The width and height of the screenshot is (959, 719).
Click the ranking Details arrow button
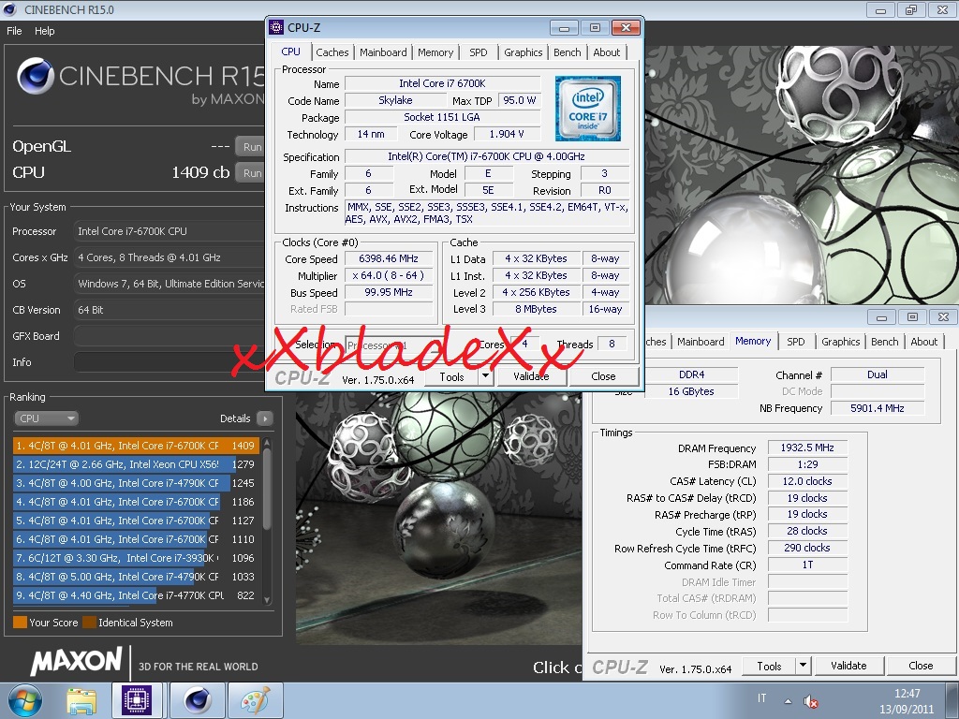[265, 418]
